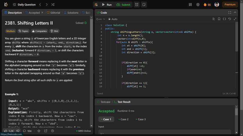Open the timer alarm icon
Viewport: 243px width, 136px height.
click(137, 5)
